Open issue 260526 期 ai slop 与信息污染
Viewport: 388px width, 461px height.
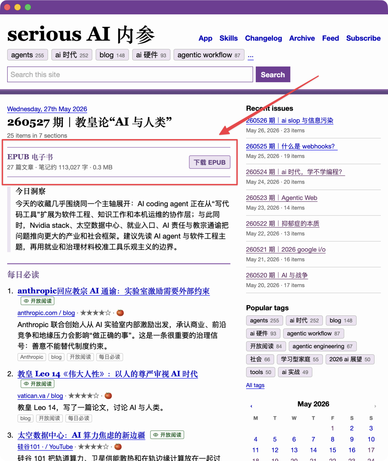(x=290, y=120)
